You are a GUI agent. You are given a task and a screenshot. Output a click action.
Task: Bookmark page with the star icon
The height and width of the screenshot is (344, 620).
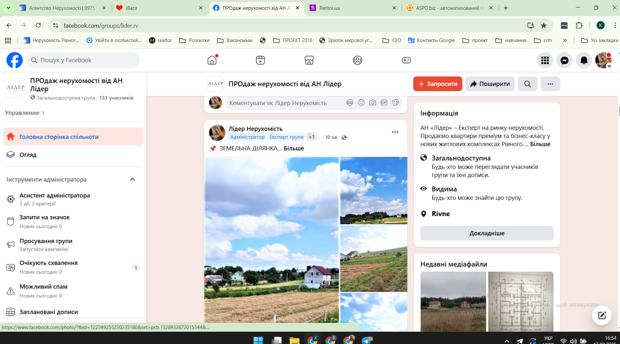click(x=544, y=25)
